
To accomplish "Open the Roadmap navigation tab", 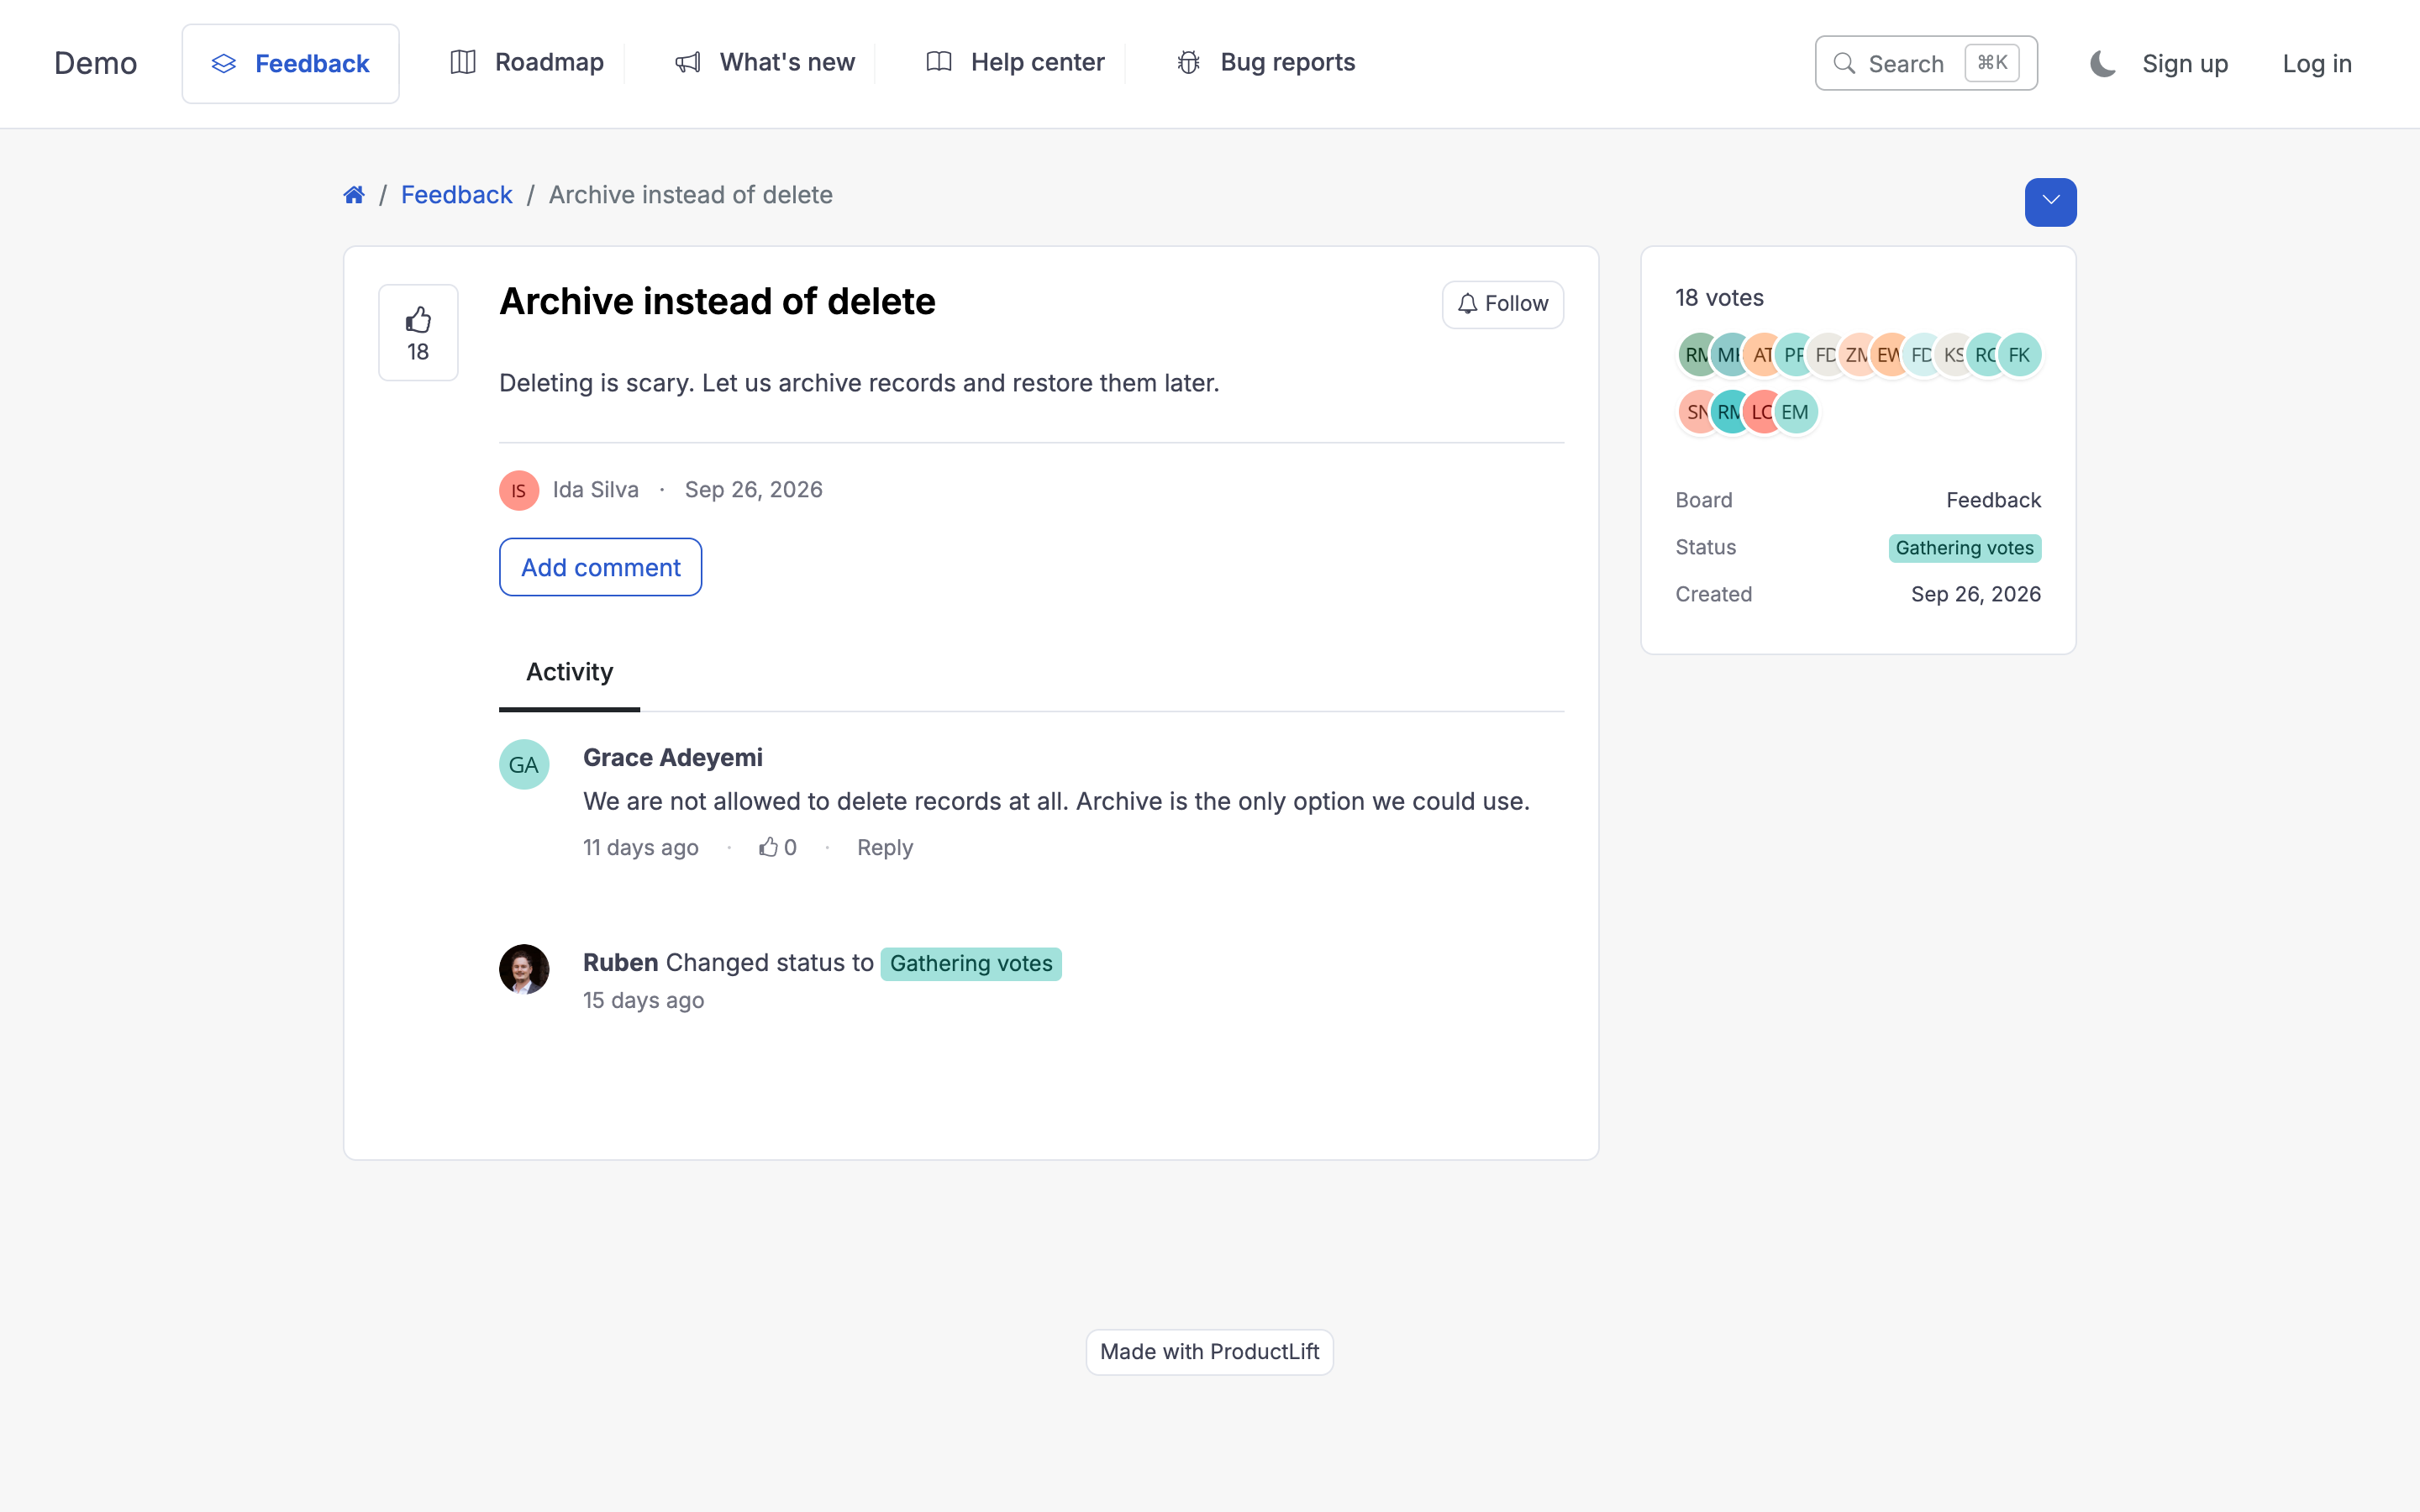I will [x=527, y=63].
